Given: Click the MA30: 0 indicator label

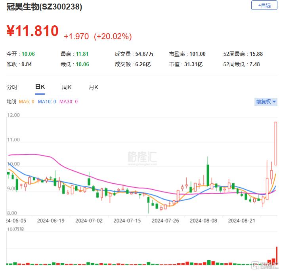Looking at the screenshot, I should 69,102.
